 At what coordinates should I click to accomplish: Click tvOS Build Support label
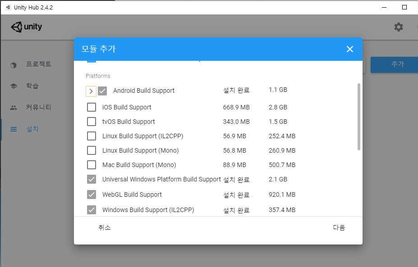coord(129,122)
